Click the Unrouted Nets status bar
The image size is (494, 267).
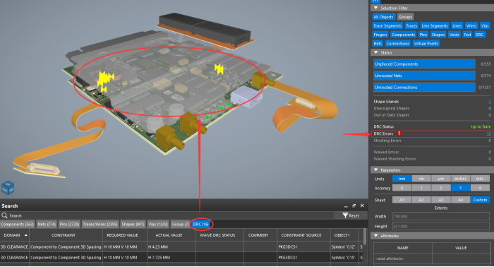pyautogui.click(x=424, y=76)
